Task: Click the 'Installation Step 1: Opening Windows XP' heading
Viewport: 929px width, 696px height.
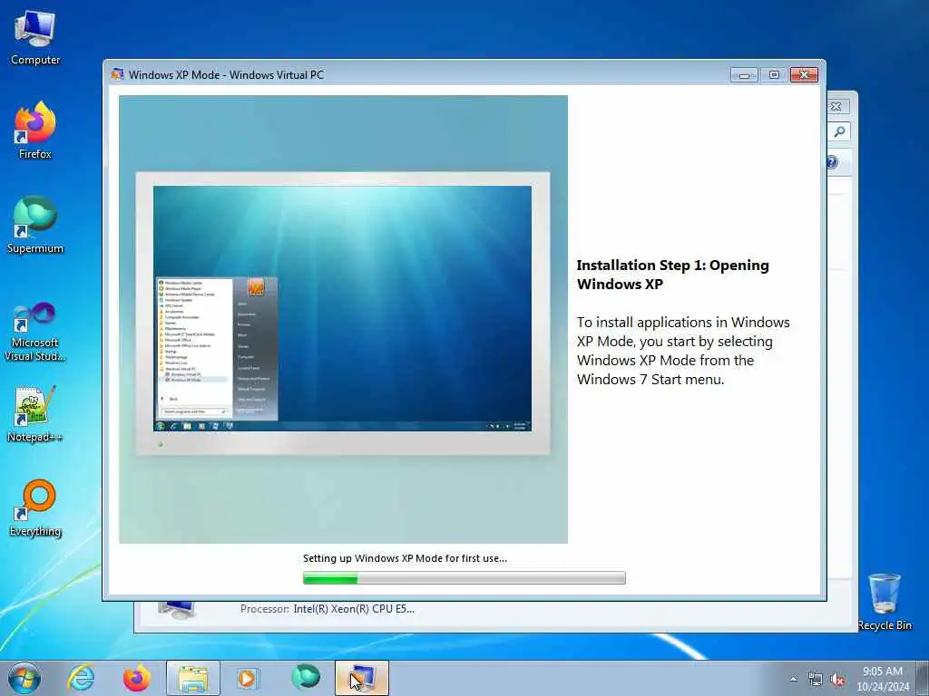Action: point(672,275)
